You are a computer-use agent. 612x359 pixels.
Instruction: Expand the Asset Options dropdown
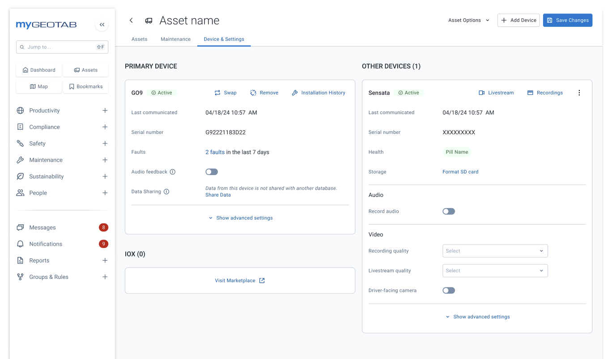(x=468, y=20)
